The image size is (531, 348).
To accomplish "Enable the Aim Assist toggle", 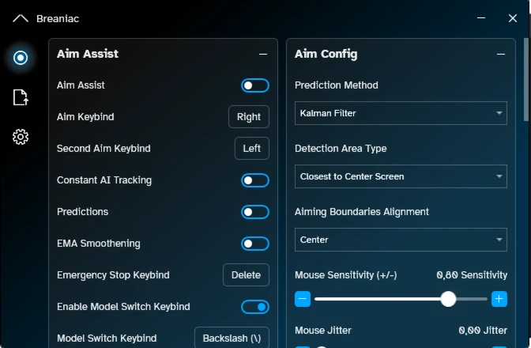I will (x=255, y=85).
